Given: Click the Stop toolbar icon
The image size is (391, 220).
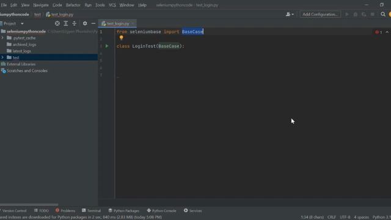Looking at the screenshot, I should click(372, 15).
